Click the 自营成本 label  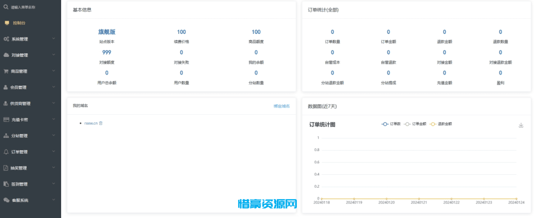coord(332,63)
